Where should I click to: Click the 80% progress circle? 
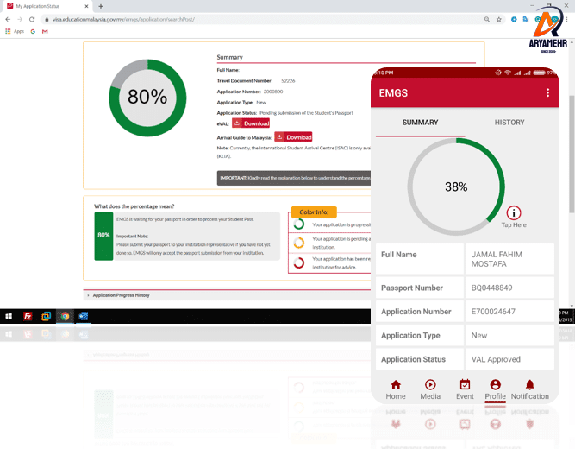coord(147,98)
